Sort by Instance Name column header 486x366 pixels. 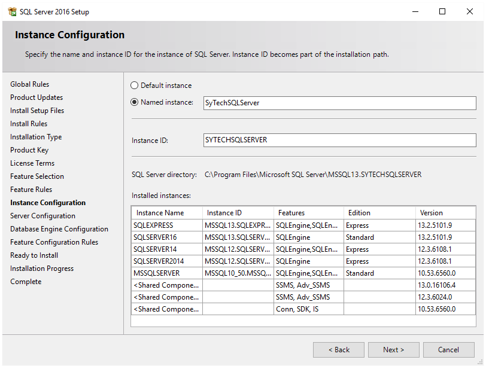pos(167,213)
